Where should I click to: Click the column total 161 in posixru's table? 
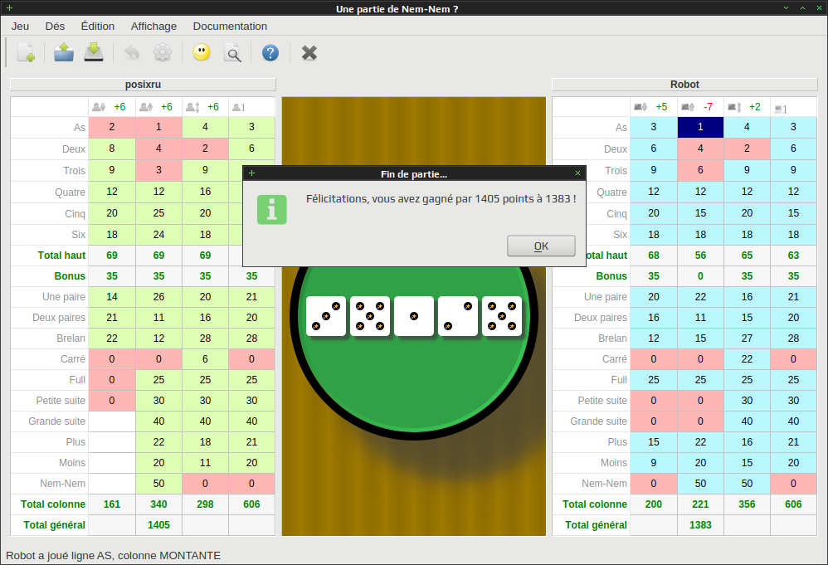[112, 504]
